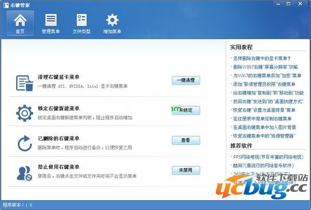Click the 清理右键显卡菜单 heading
Screen dimensions: 311x210
pos(59,77)
